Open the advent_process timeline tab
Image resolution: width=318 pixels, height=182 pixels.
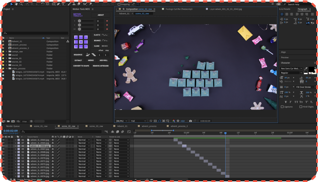149,126
